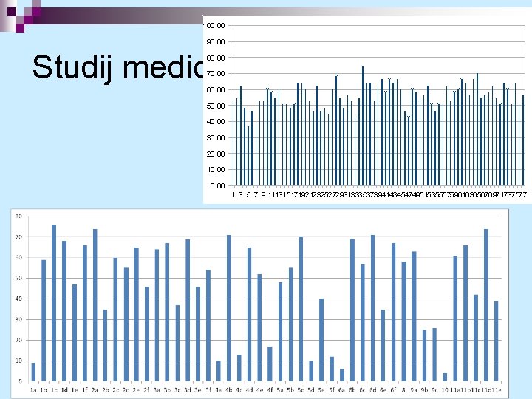Screen dimensions: 532x399
Task: Click the '60.00' y-axis label in top chart
Action: pos(216,90)
